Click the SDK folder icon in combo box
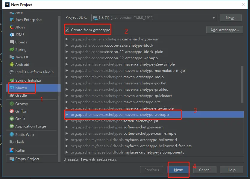Image resolution: width=250 pixels, height=179 pixels. (x=95, y=18)
